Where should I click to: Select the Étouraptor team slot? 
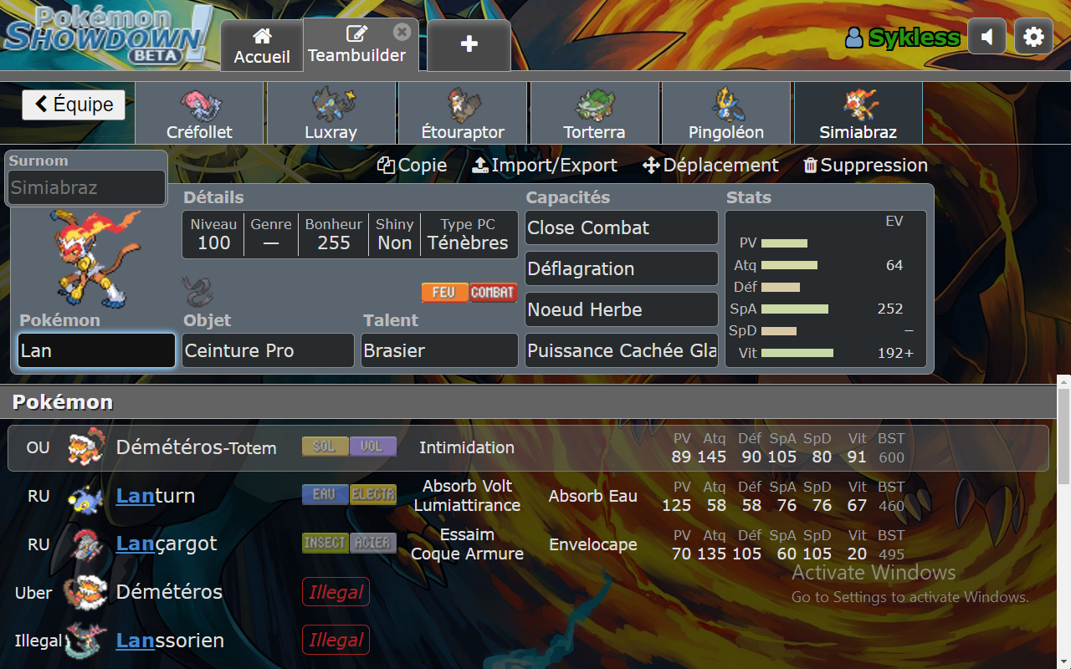(463, 113)
